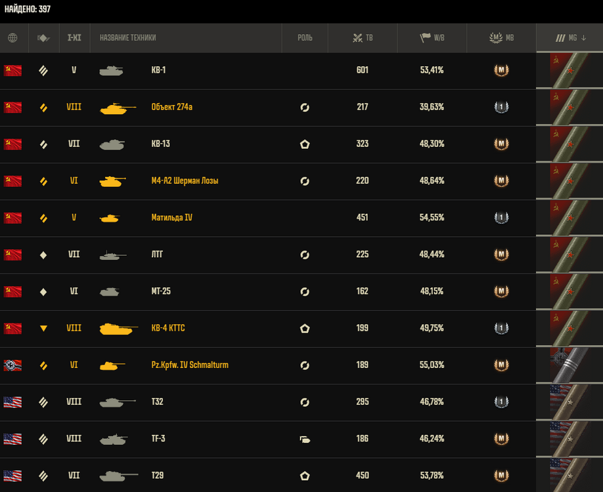The width and height of the screenshot is (603, 492).
Task: Toggle MG sort direction arrow
Action: pyautogui.click(x=584, y=37)
